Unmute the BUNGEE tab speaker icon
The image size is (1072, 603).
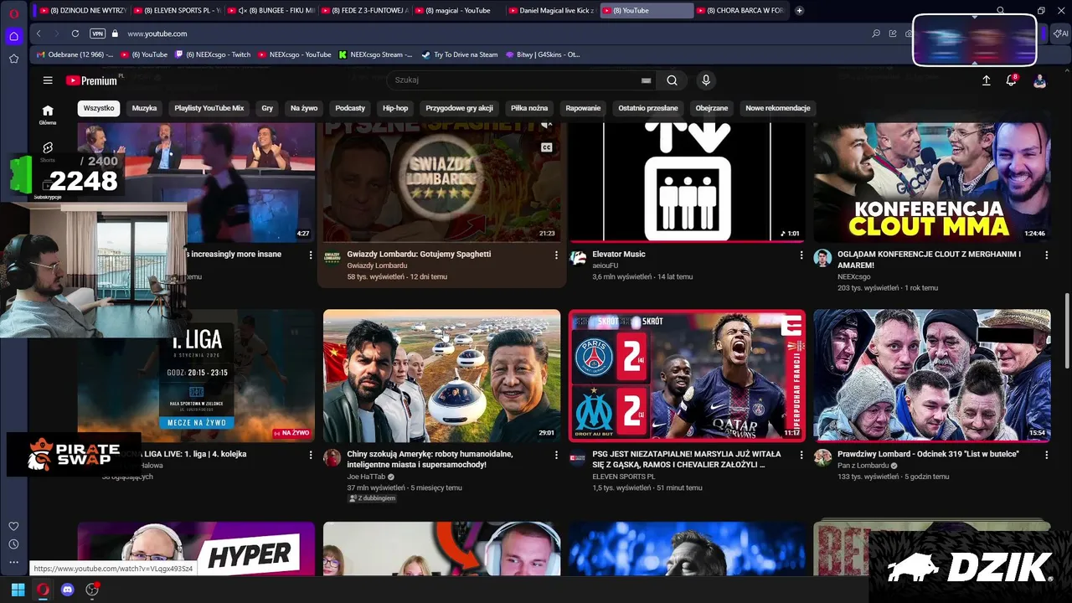(242, 11)
